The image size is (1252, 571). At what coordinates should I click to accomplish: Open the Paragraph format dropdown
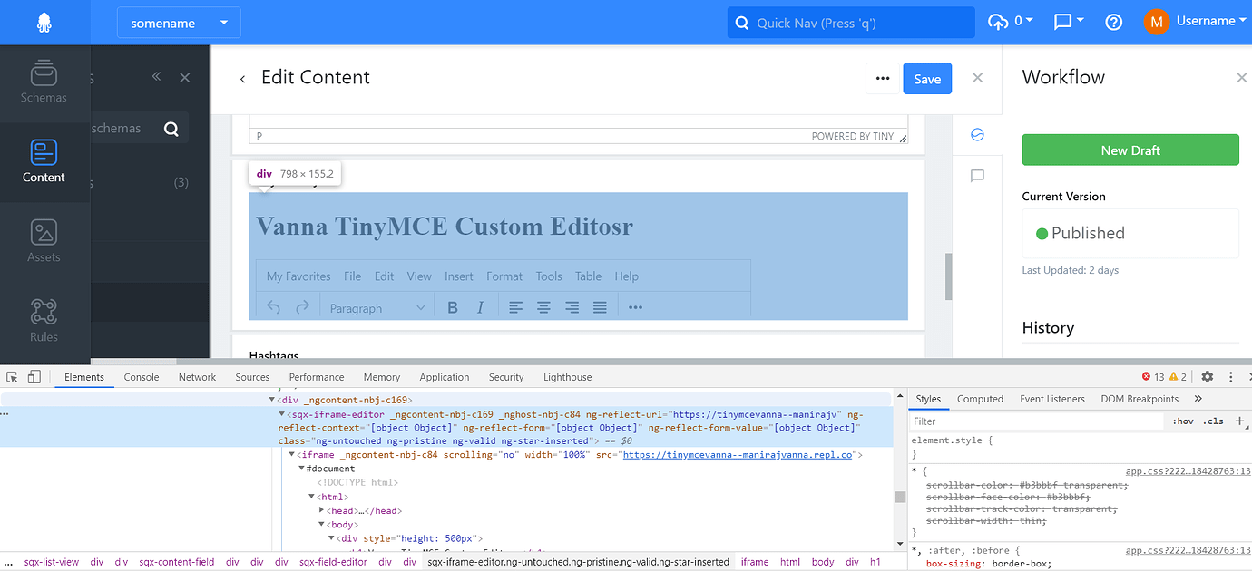tap(377, 308)
